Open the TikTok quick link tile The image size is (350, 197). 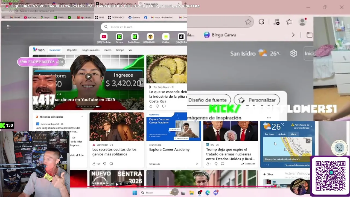[181, 37]
